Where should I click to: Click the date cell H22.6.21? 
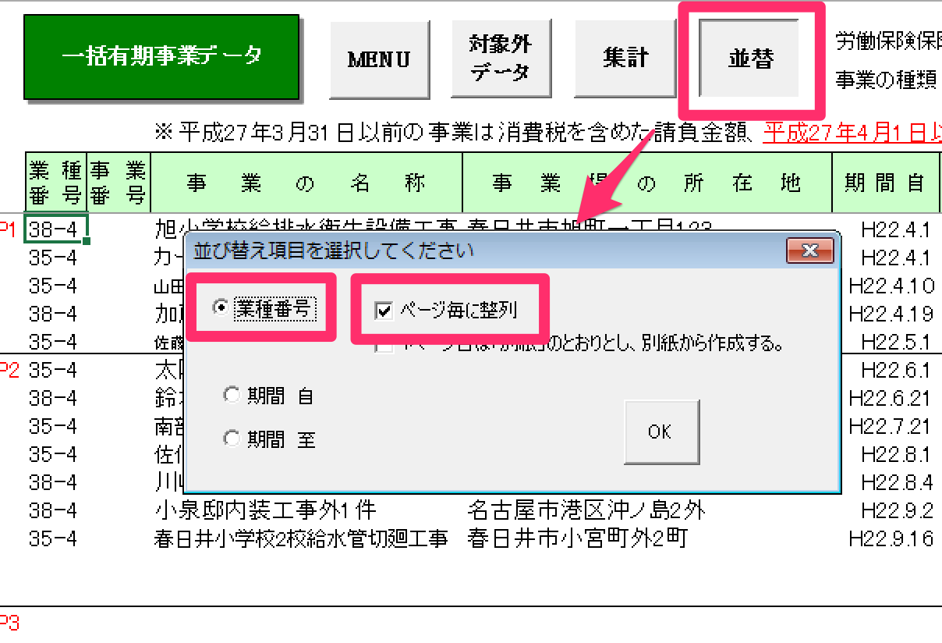[891, 398]
